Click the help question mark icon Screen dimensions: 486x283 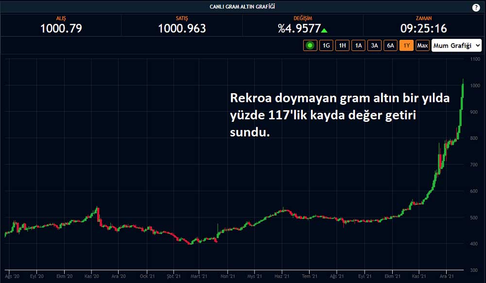(x=476, y=7)
